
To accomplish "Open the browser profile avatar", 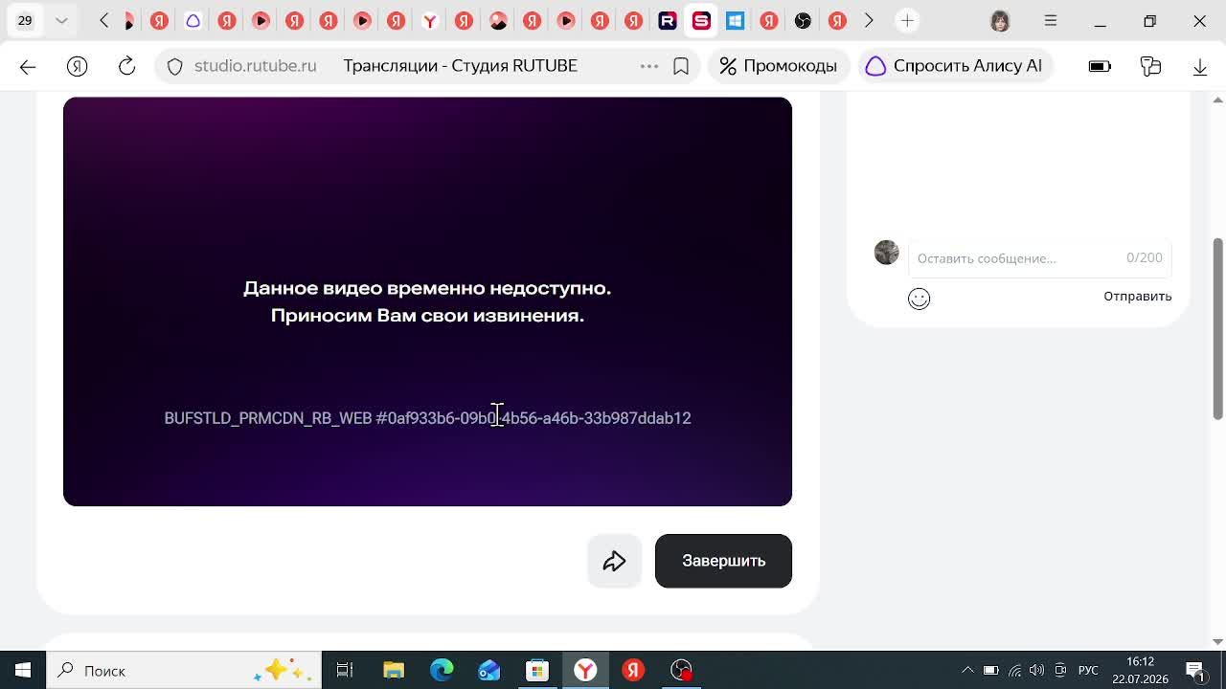I will pyautogui.click(x=1000, y=20).
